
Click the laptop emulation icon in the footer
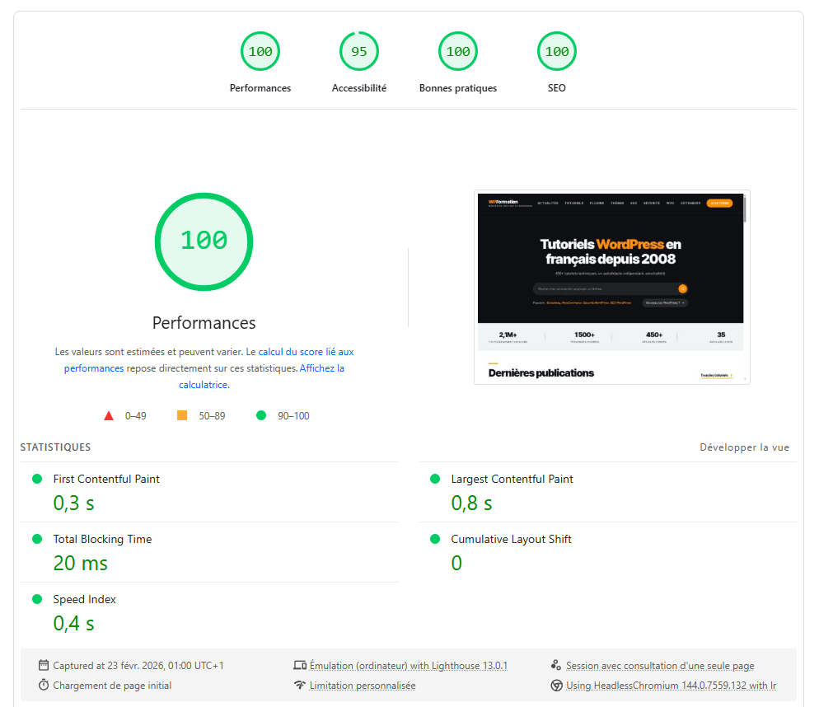tap(302, 664)
